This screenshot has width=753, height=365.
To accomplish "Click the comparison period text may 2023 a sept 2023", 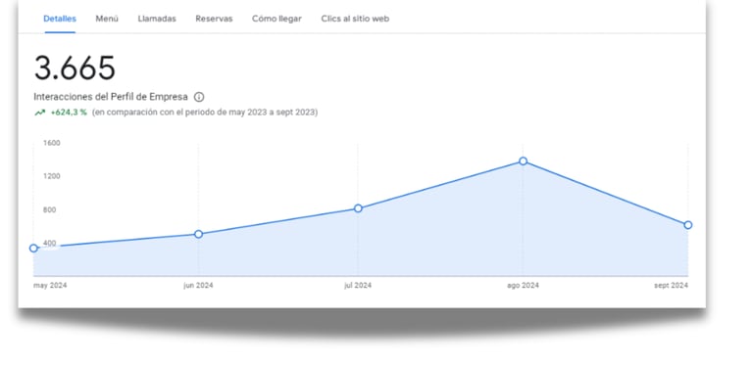I will (205, 113).
